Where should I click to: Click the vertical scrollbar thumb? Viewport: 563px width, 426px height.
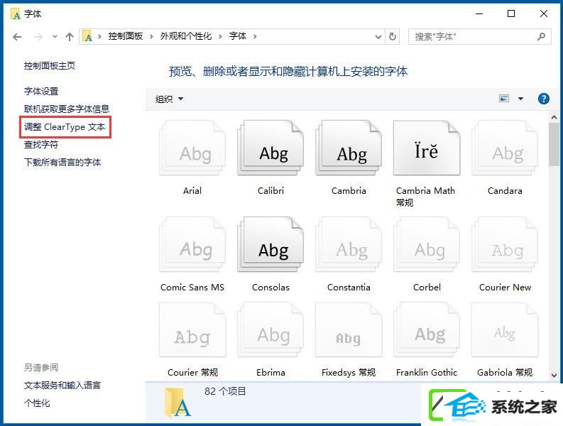point(554,144)
